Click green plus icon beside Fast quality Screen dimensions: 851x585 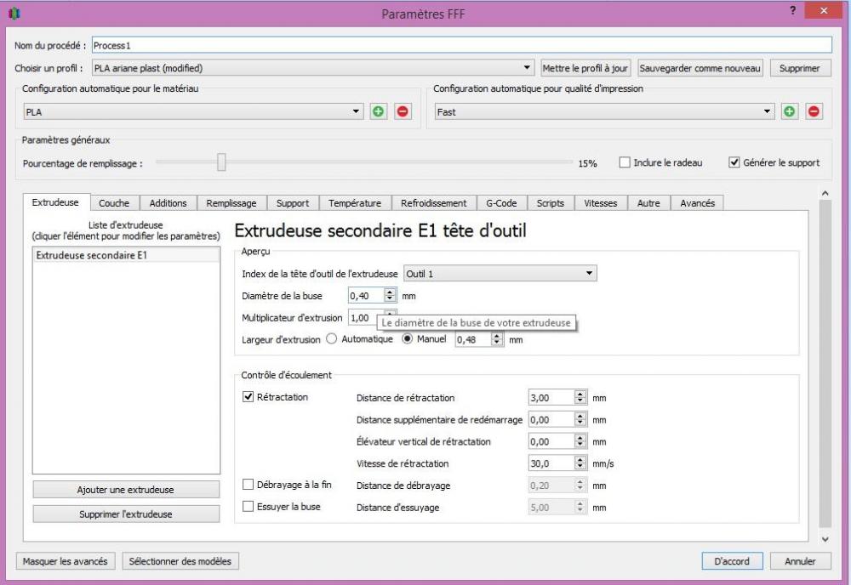pyautogui.click(x=789, y=111)
